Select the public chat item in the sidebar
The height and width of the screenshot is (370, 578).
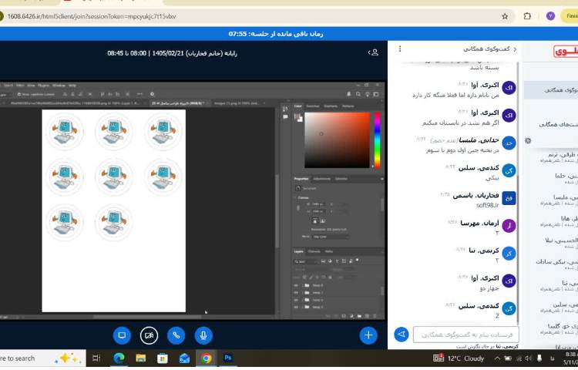click(x=551, y=90)
